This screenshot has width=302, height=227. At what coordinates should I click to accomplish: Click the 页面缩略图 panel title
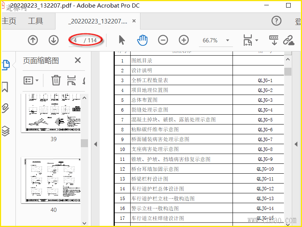[41, 61]
